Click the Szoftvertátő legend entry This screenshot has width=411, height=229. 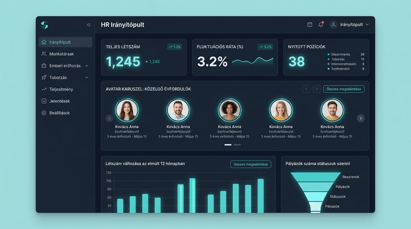click(346, 69)
